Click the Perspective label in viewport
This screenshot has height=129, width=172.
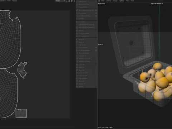click(102, 4)
